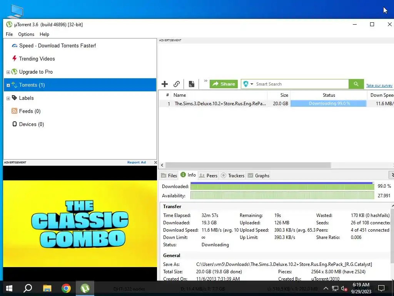Open Windows taskbar search

(x=28, y=288)
